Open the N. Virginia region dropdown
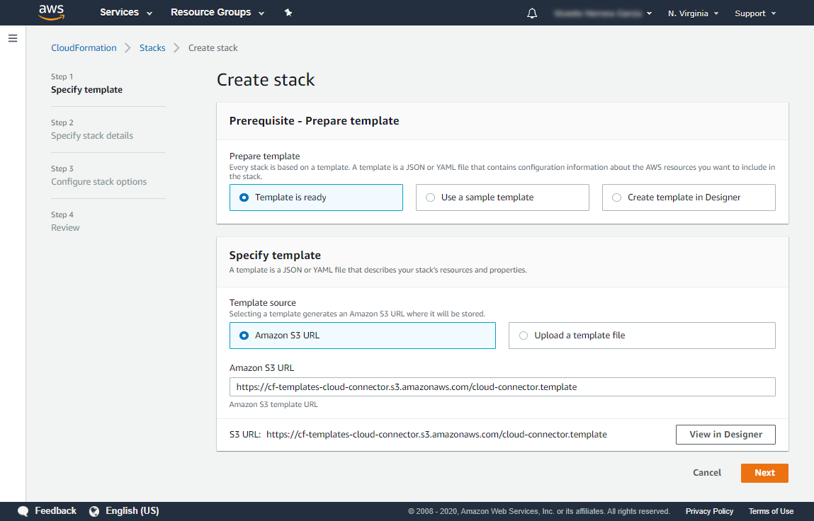 pyautogui.click(x=693, y=13)
